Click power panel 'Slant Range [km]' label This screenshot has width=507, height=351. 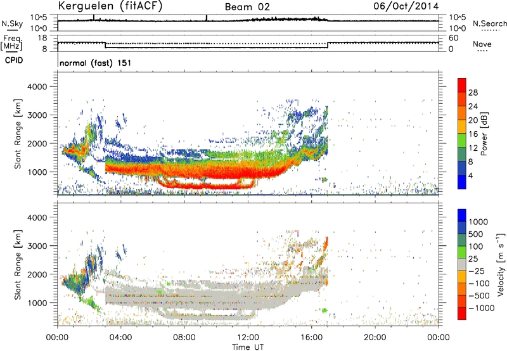(x=18, y=134)
